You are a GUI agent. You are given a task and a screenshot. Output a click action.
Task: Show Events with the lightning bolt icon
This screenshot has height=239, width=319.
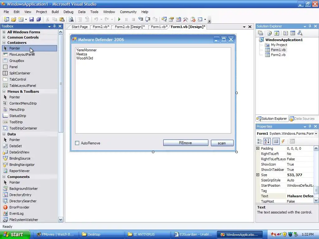click(x=283, y=141)
